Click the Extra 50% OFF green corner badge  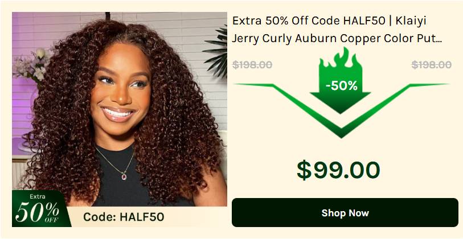pyautogui.click(x=39, y=209)
